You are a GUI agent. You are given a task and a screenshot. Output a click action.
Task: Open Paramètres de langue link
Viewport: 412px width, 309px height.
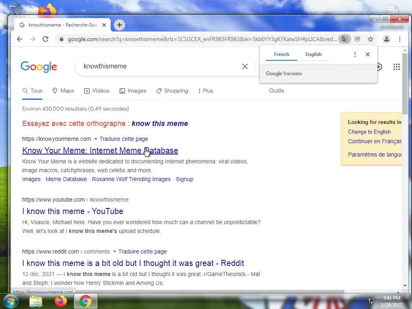coord(375,154)
